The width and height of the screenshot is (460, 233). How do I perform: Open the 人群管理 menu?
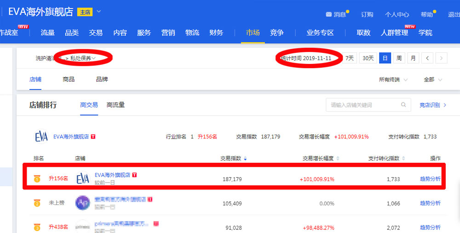pos(394,33)
